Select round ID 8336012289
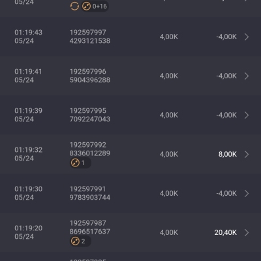 click(x=90, y=153)
